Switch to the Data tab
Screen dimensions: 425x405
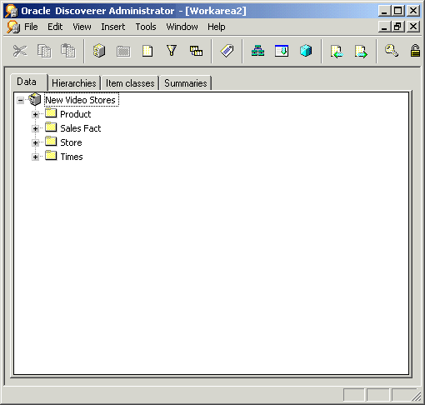[x=28, y=82]
